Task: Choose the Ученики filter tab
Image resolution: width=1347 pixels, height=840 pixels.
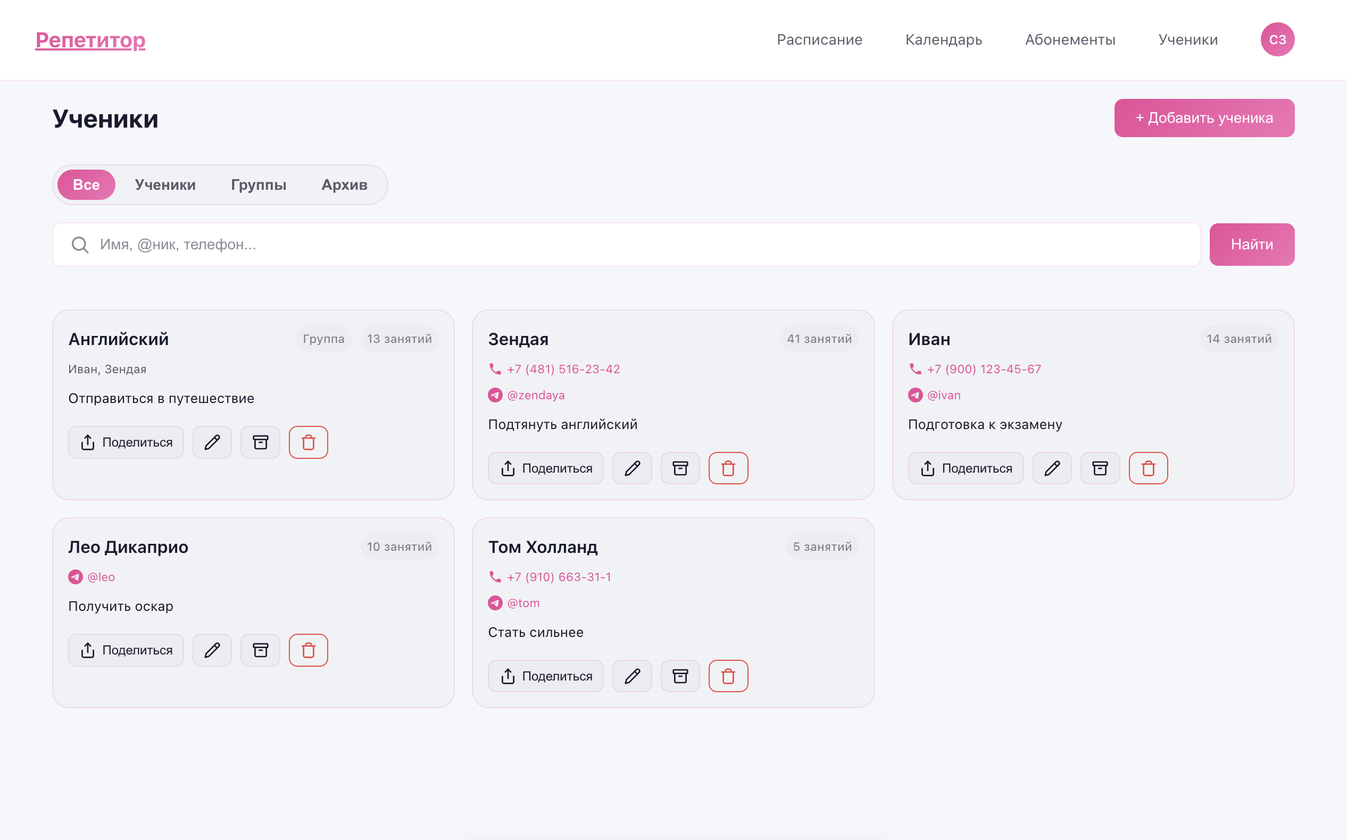Action: pos(165,184)
